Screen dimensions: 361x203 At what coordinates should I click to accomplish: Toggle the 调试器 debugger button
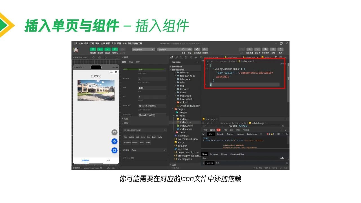tap(107, 49)
